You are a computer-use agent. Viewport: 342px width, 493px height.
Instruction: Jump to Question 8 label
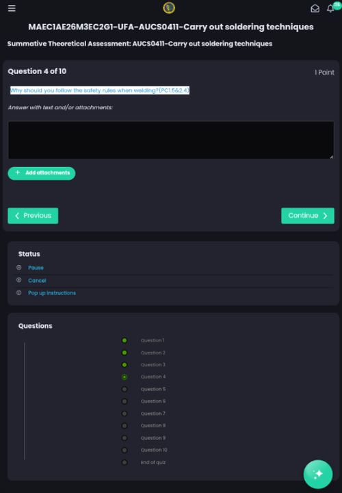click(x=153, y=426)
